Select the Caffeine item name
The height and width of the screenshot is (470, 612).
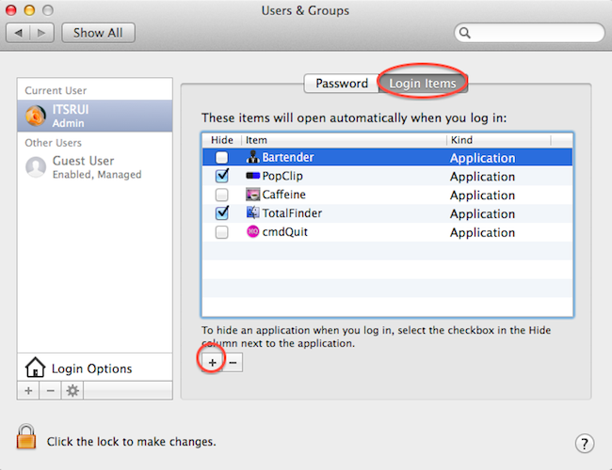(283, 195)
